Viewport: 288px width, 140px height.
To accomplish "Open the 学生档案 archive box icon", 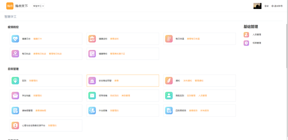I will [x=15, y=95].
